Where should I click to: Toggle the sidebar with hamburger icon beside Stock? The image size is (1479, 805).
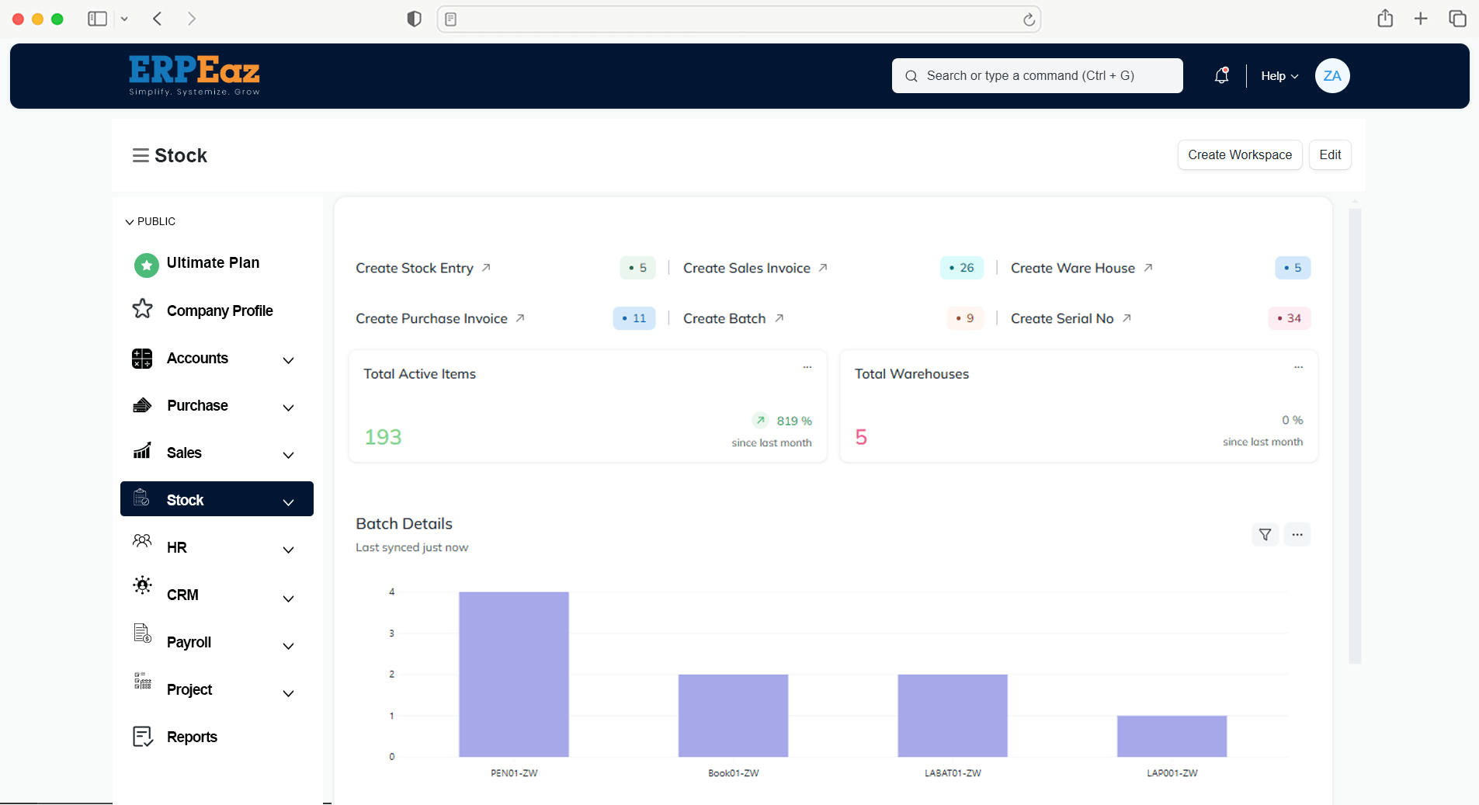[141, 155]
